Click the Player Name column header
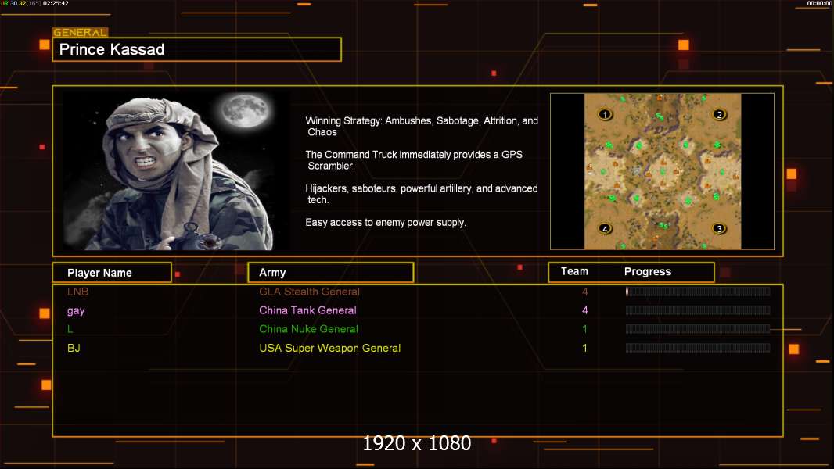The height and width of the screenshot is (469, 834). [112, 273]
